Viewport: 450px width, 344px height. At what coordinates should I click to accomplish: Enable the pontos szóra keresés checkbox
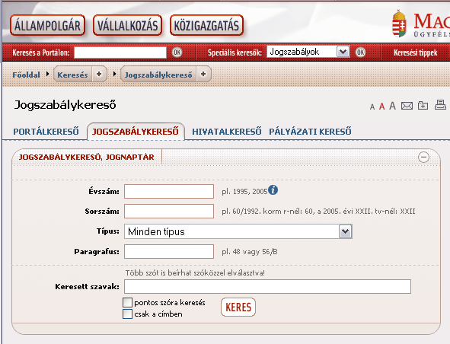(127, 302)
